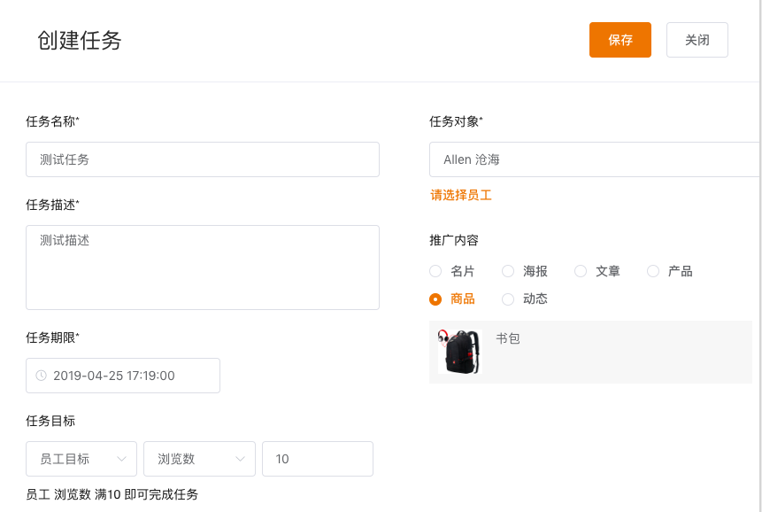Select the 动态 radio option

pos(508,299)
